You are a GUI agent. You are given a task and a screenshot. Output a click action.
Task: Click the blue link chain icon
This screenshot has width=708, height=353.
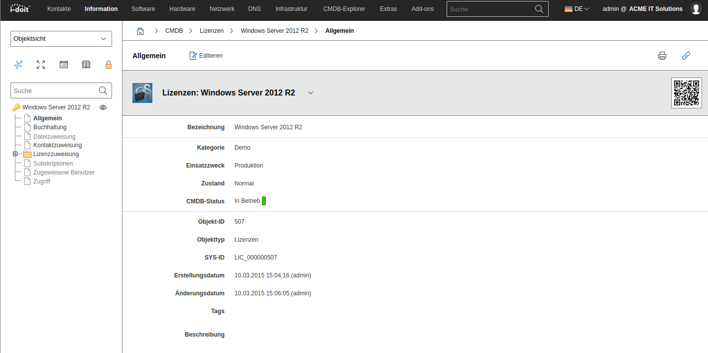tap(686, 56)
